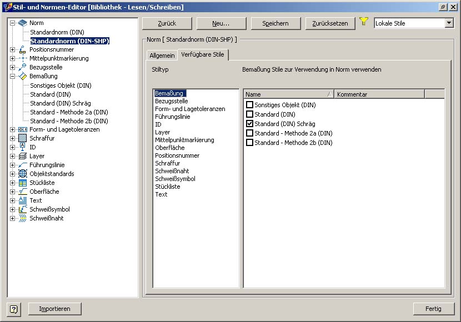
Task: Save changes with Speichern button
Action: [275, 23]
